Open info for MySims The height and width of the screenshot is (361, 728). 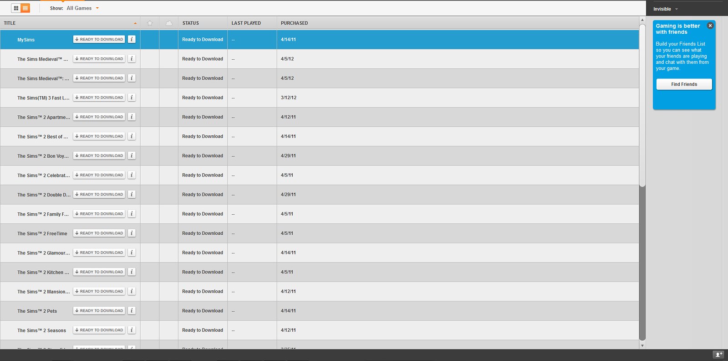132,39
